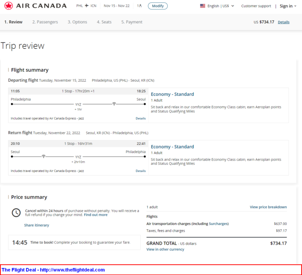Click Economy - Standard for return flight
The width and height of the screenshot is (302, 275).
click(x=172, y=147)
